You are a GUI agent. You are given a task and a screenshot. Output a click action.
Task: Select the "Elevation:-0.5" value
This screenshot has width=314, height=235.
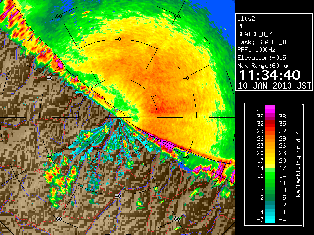262,58
